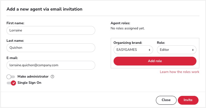Click the First name label
Viewport: 206px width, 108px height.
[x=15, y=23]
